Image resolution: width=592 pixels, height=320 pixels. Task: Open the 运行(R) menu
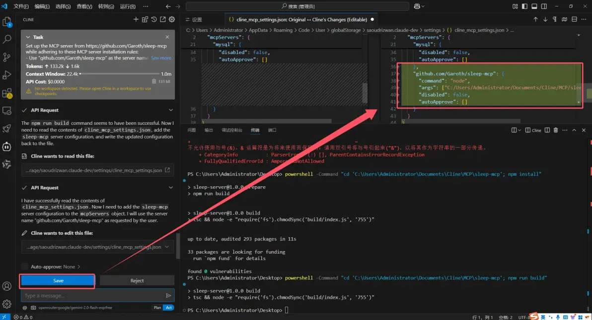tap(128, 6)
